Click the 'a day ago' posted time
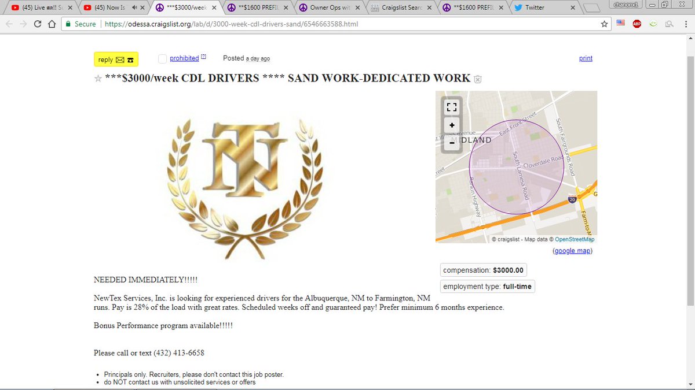 click(258, 59)
